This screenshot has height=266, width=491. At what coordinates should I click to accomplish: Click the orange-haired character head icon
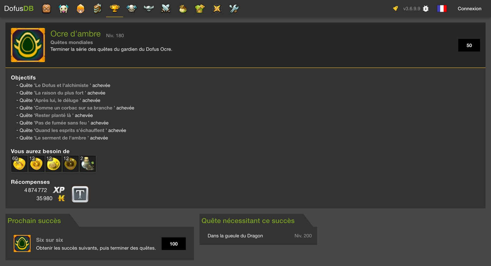(80, 9)
